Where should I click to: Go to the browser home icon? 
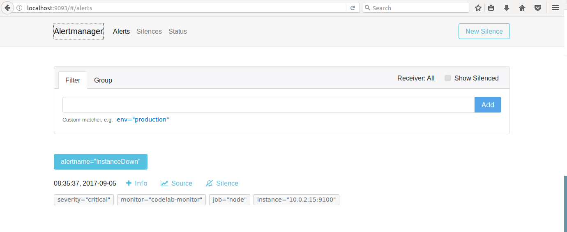pyautogui.click(x=522, y=8)
